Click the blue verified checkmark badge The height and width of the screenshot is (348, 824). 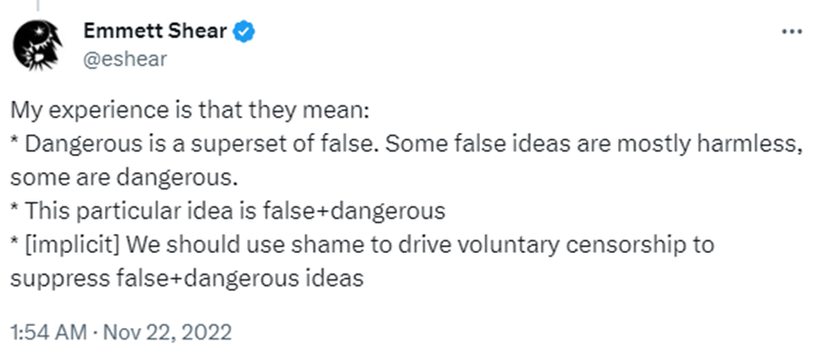[x=245, y=32]
